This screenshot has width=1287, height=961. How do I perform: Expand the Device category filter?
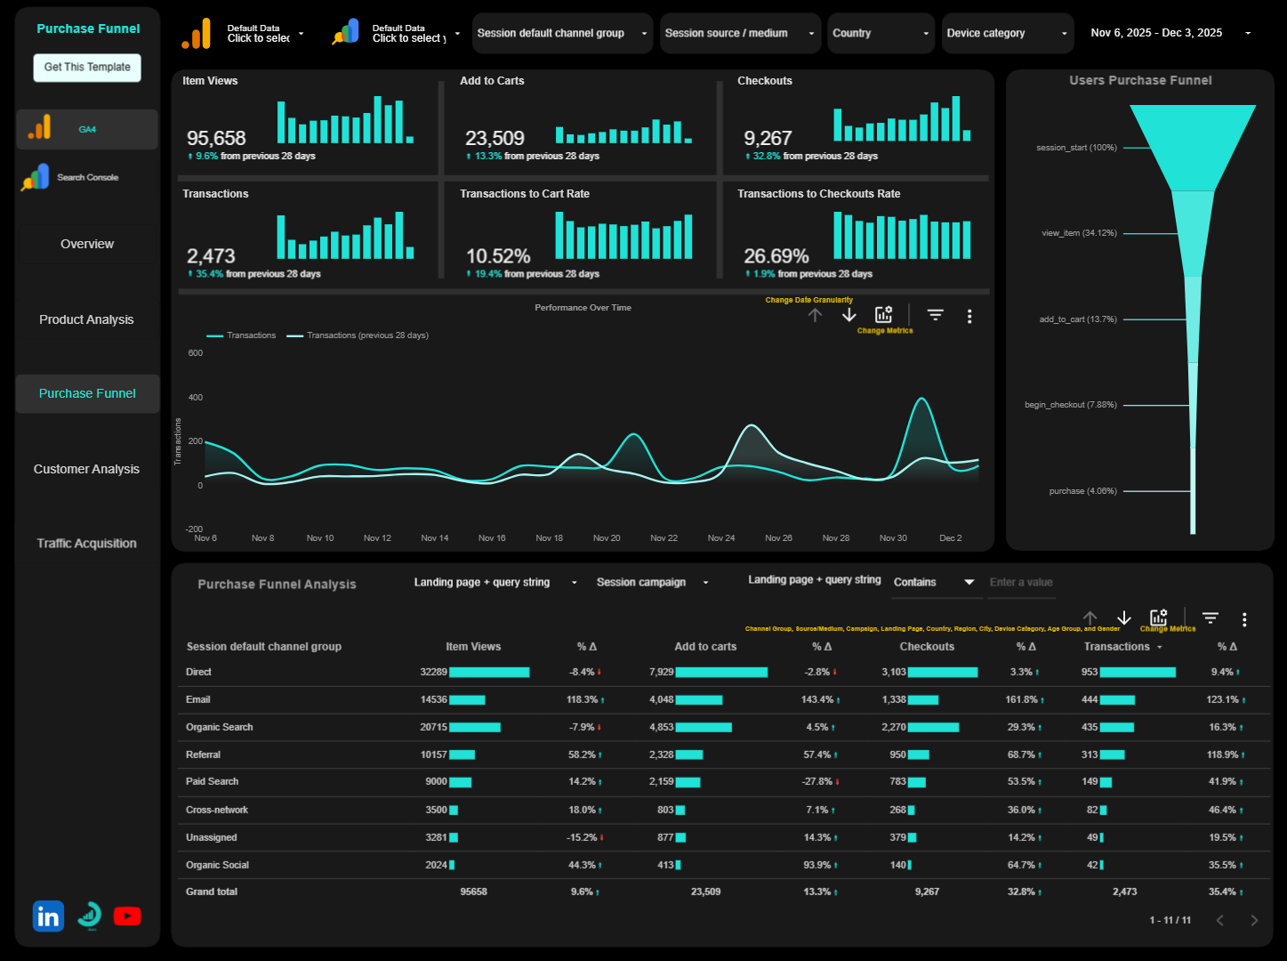click(x=1007, y=33)
